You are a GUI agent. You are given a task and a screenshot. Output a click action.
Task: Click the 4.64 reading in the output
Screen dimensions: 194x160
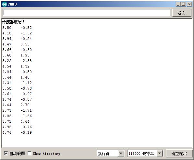[x=25, y=121]
